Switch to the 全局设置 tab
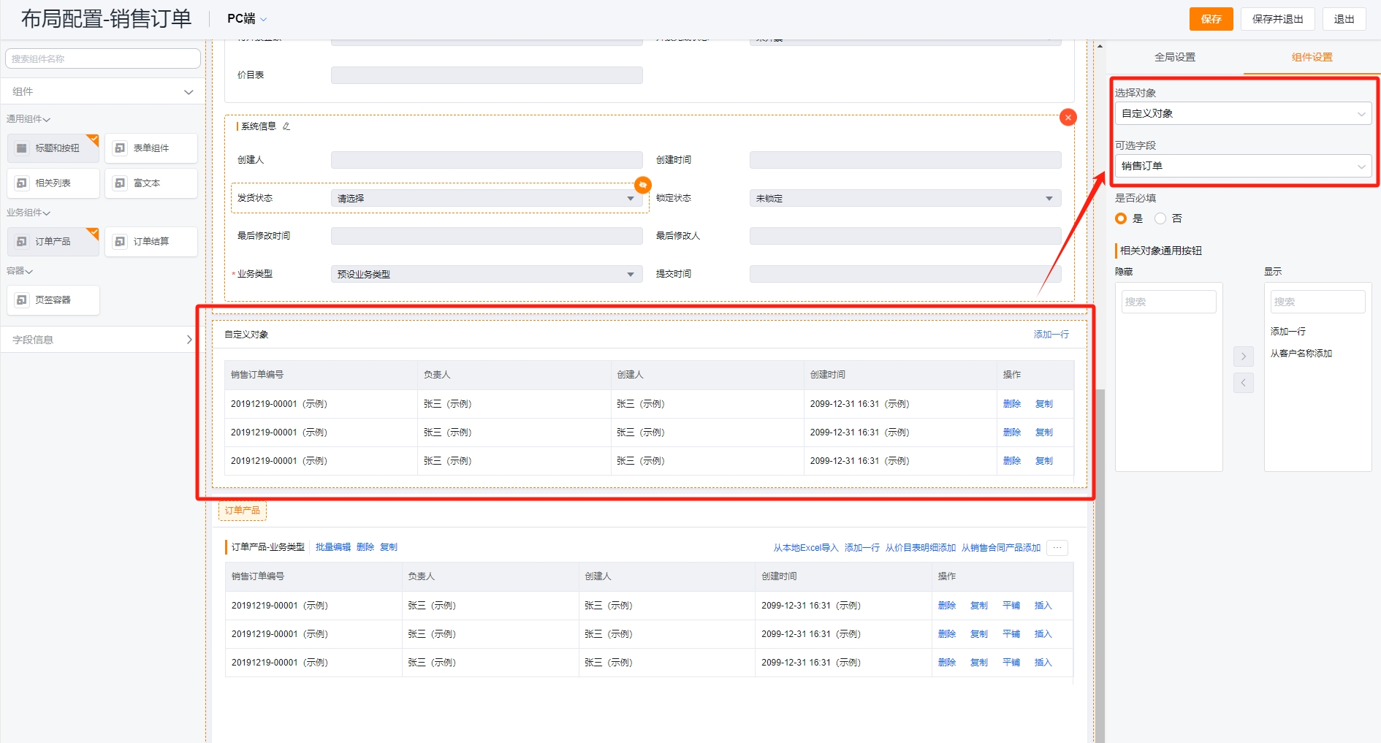1381x743 pixels. [1174, 57]
